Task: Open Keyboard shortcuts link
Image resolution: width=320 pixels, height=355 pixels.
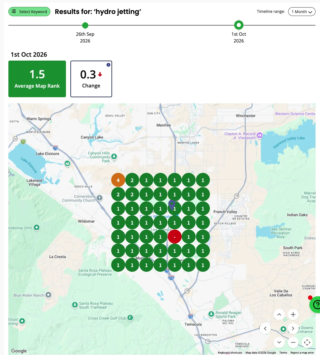Action: [230, 352]
